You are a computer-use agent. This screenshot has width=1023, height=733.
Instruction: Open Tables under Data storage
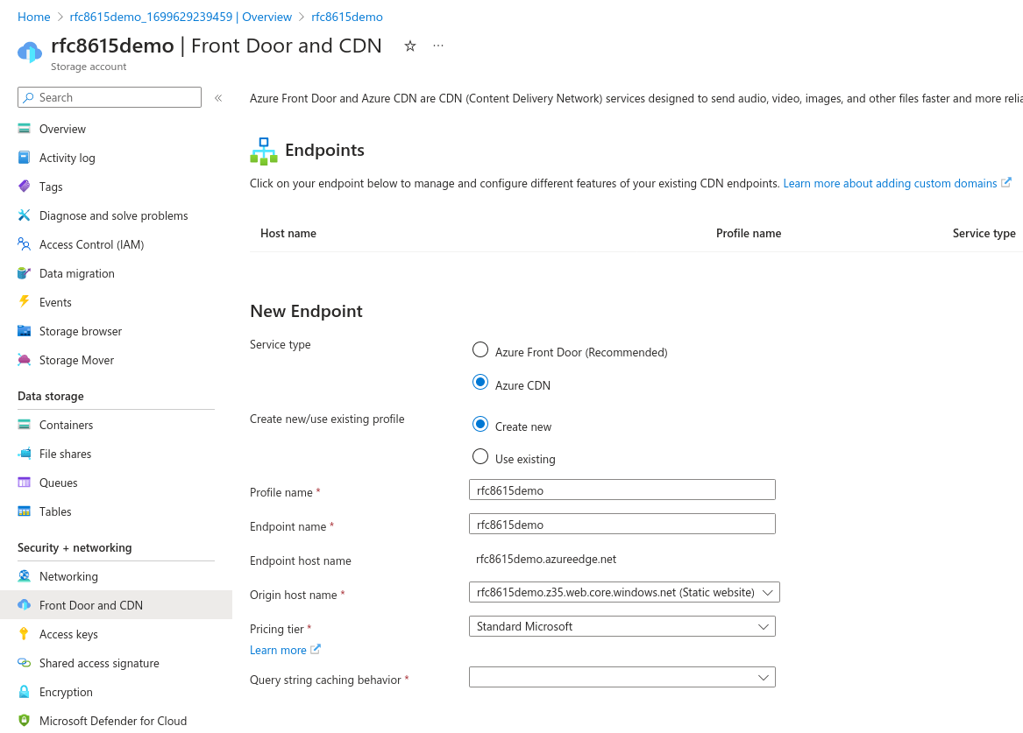55,511
